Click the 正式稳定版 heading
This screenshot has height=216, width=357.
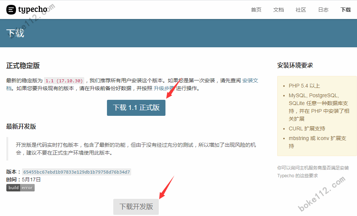point(23,66)
